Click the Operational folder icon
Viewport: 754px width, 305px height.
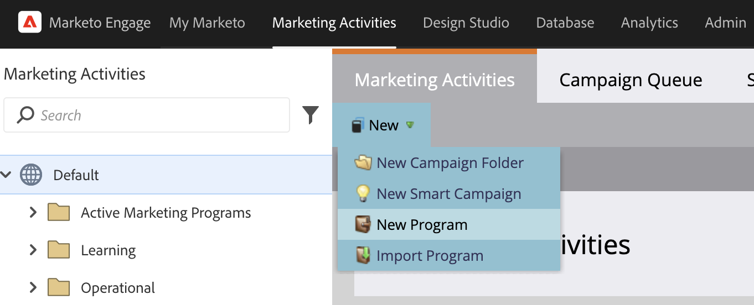(x=59, y=287)
